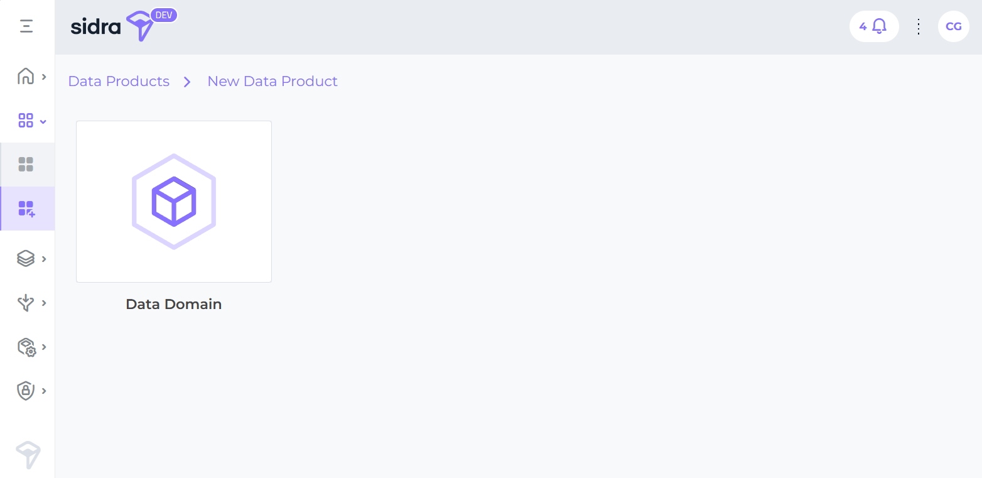Open the vertical three-dot options menu

tap(918, 26)
